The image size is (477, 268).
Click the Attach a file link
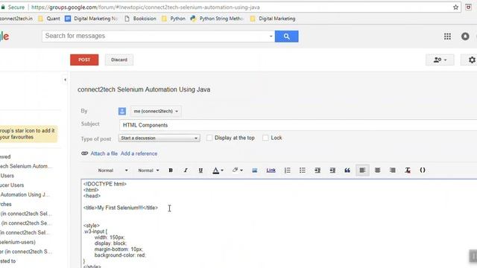click(104, 154)
